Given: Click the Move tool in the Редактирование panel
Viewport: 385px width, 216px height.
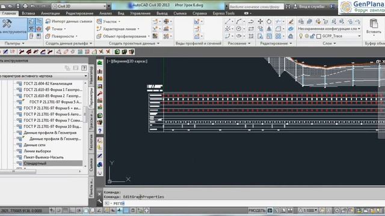Looking at the screenshot, I should pos(260,22).
